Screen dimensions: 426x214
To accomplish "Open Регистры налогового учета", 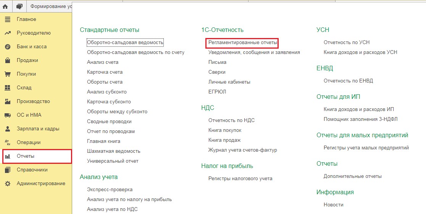I will pos(240,179).
